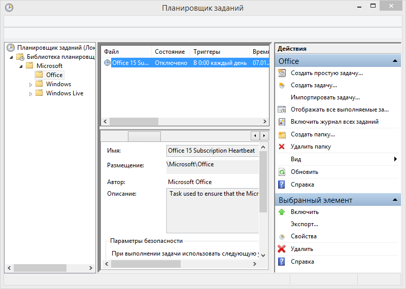Choose Создать простую задачу action

point(327,73)
